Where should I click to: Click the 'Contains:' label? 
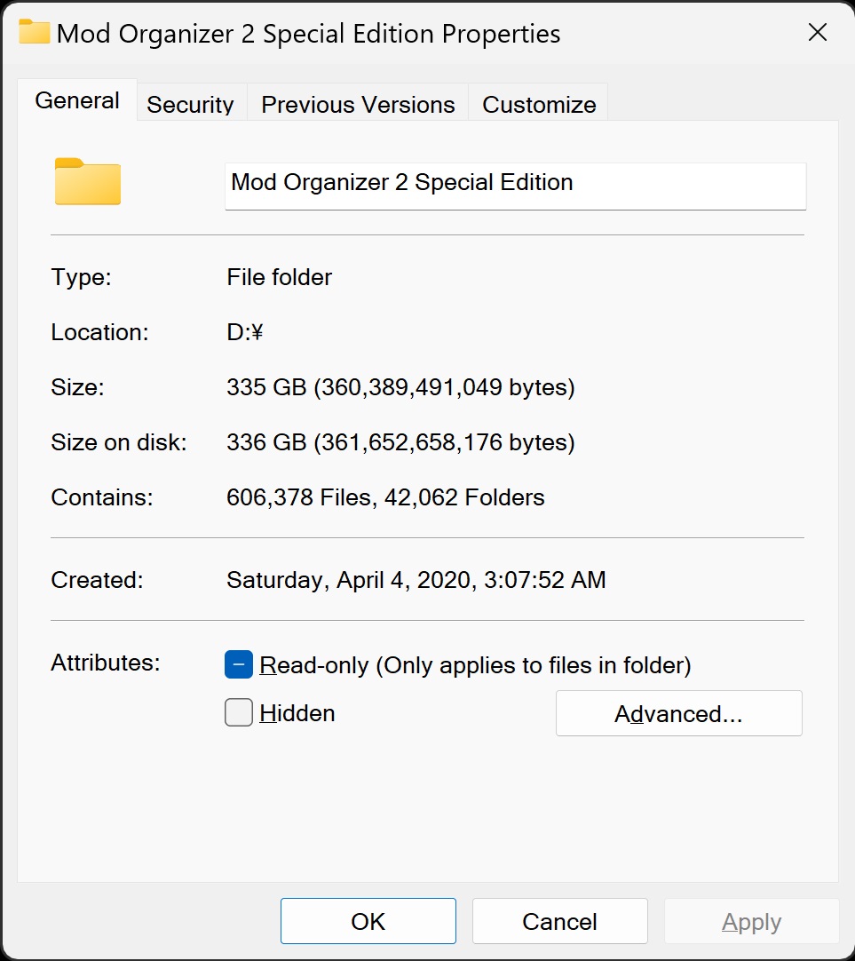[x=102, y=497]
